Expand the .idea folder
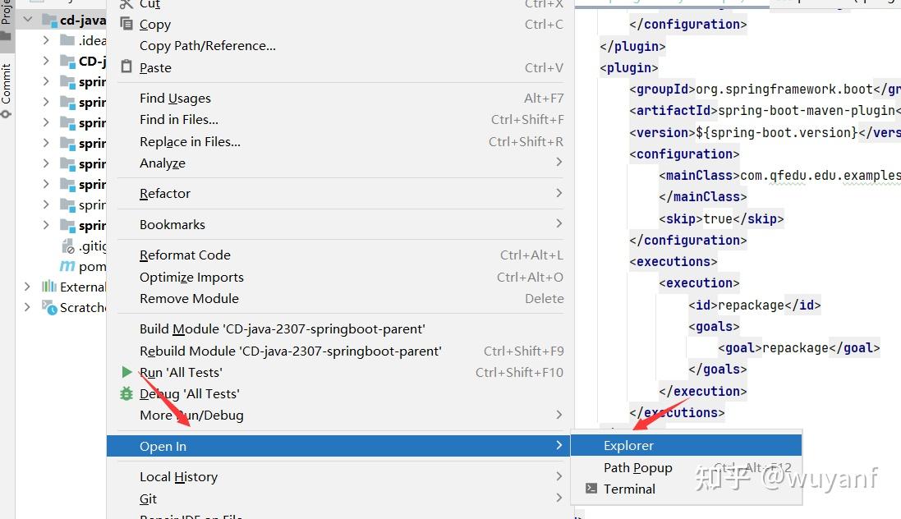The width and height of the screenshot is (901, 519). [47, 39]
